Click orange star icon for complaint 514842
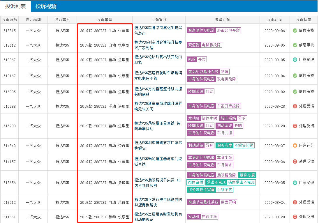Screen dimensions: 319x223 click(x=295, y=145)
